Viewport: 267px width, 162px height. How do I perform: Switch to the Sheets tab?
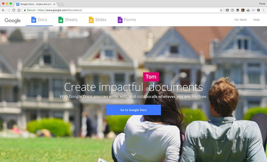tap(68, 20)
